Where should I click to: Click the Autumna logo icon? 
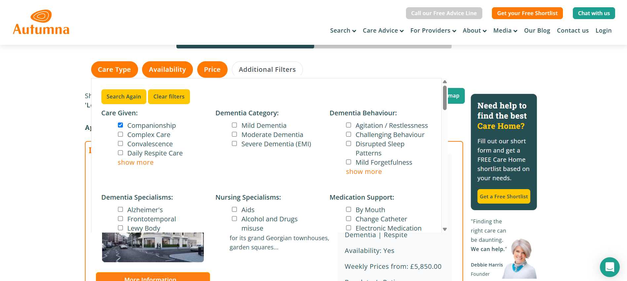tap(41, 16)
